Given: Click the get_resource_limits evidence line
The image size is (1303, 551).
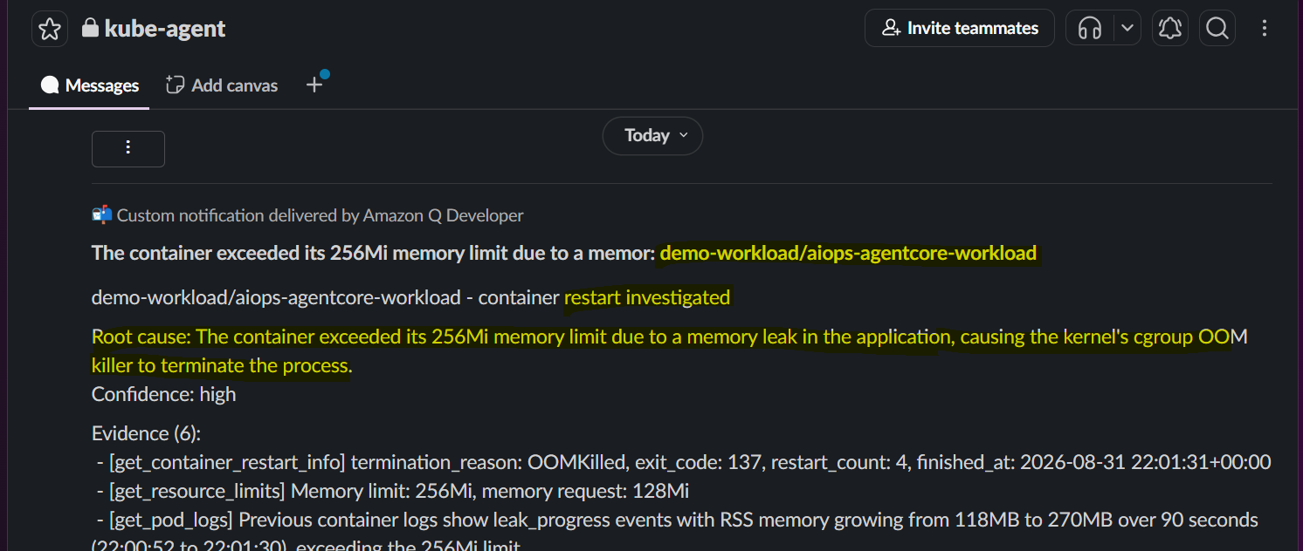Looking at the screenshot, I should 392,491.
